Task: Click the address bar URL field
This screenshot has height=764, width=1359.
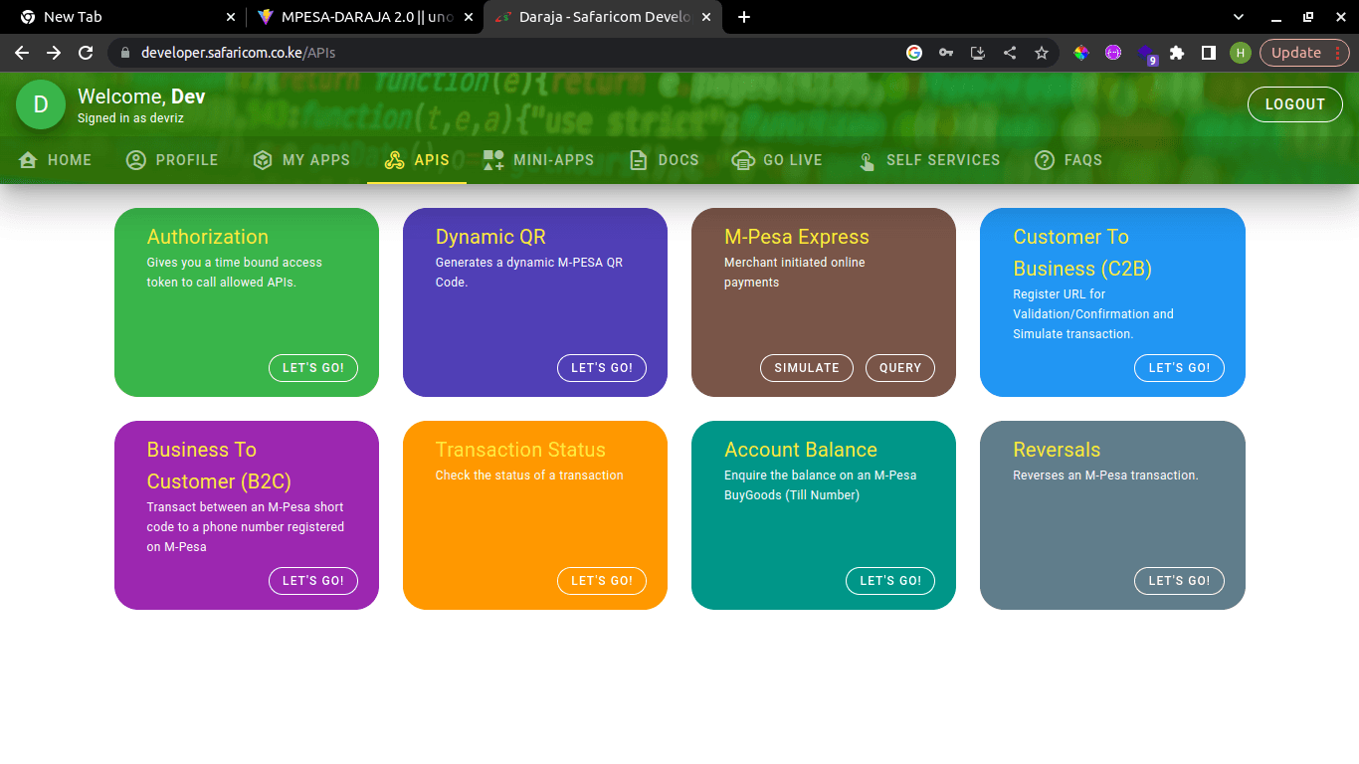Action: pyautogui.click(x=497, y=53)
